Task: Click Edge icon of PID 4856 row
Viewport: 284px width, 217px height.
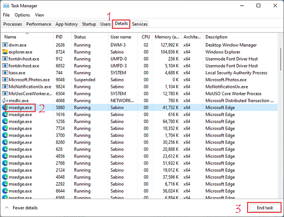Action: pos(5,156)
